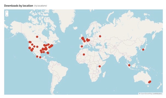
Task: Select the marker near Moscow, Russia
Action: (x=100, y=36)
